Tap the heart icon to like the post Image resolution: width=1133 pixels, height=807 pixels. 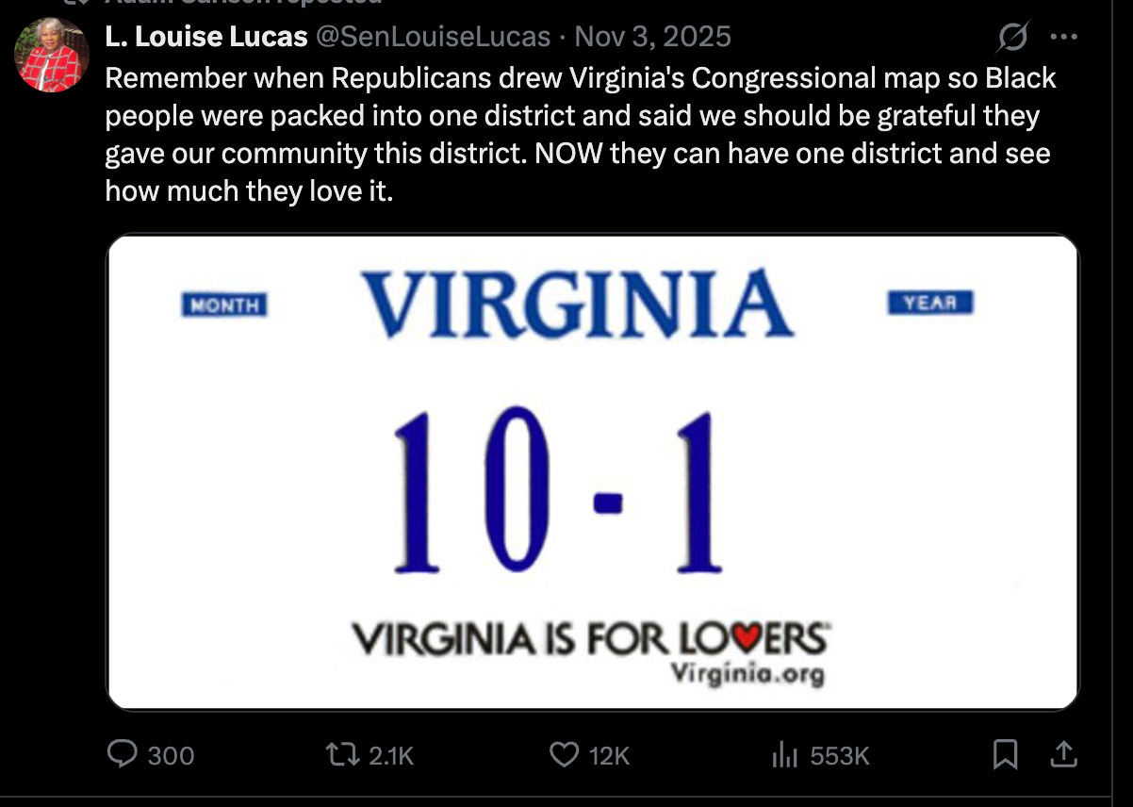[564, 754]
